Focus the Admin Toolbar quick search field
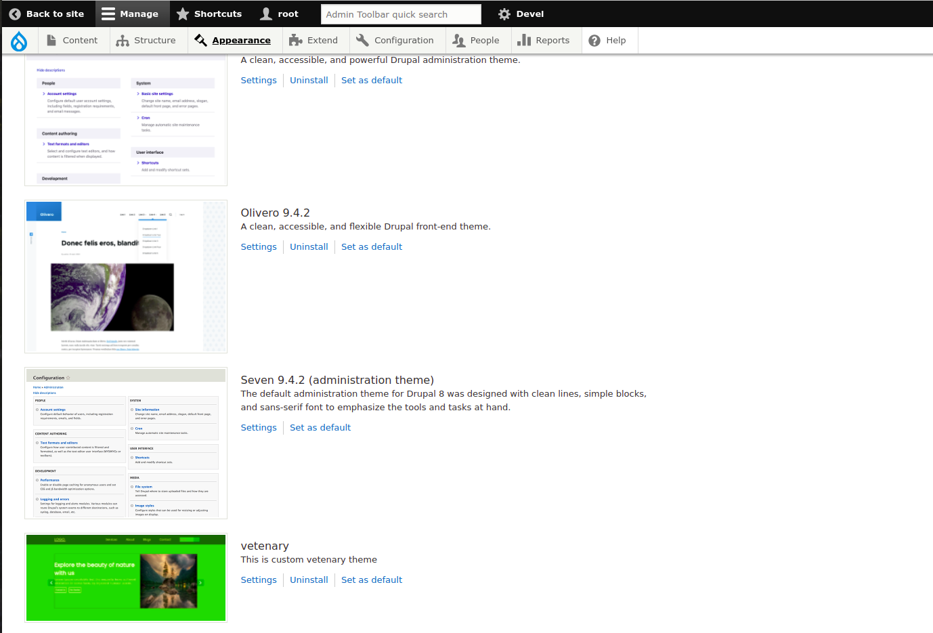The width and height of the screenshot is (933, 633). 401,14
